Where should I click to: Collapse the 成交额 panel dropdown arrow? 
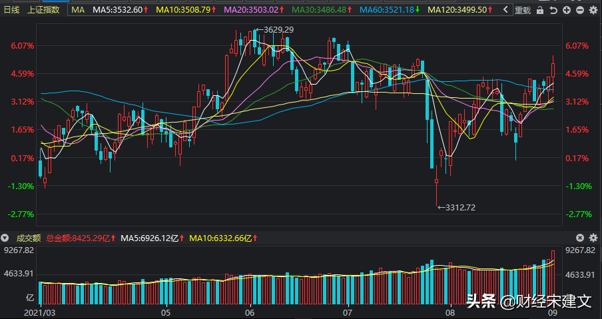click(x=5, y=238)
